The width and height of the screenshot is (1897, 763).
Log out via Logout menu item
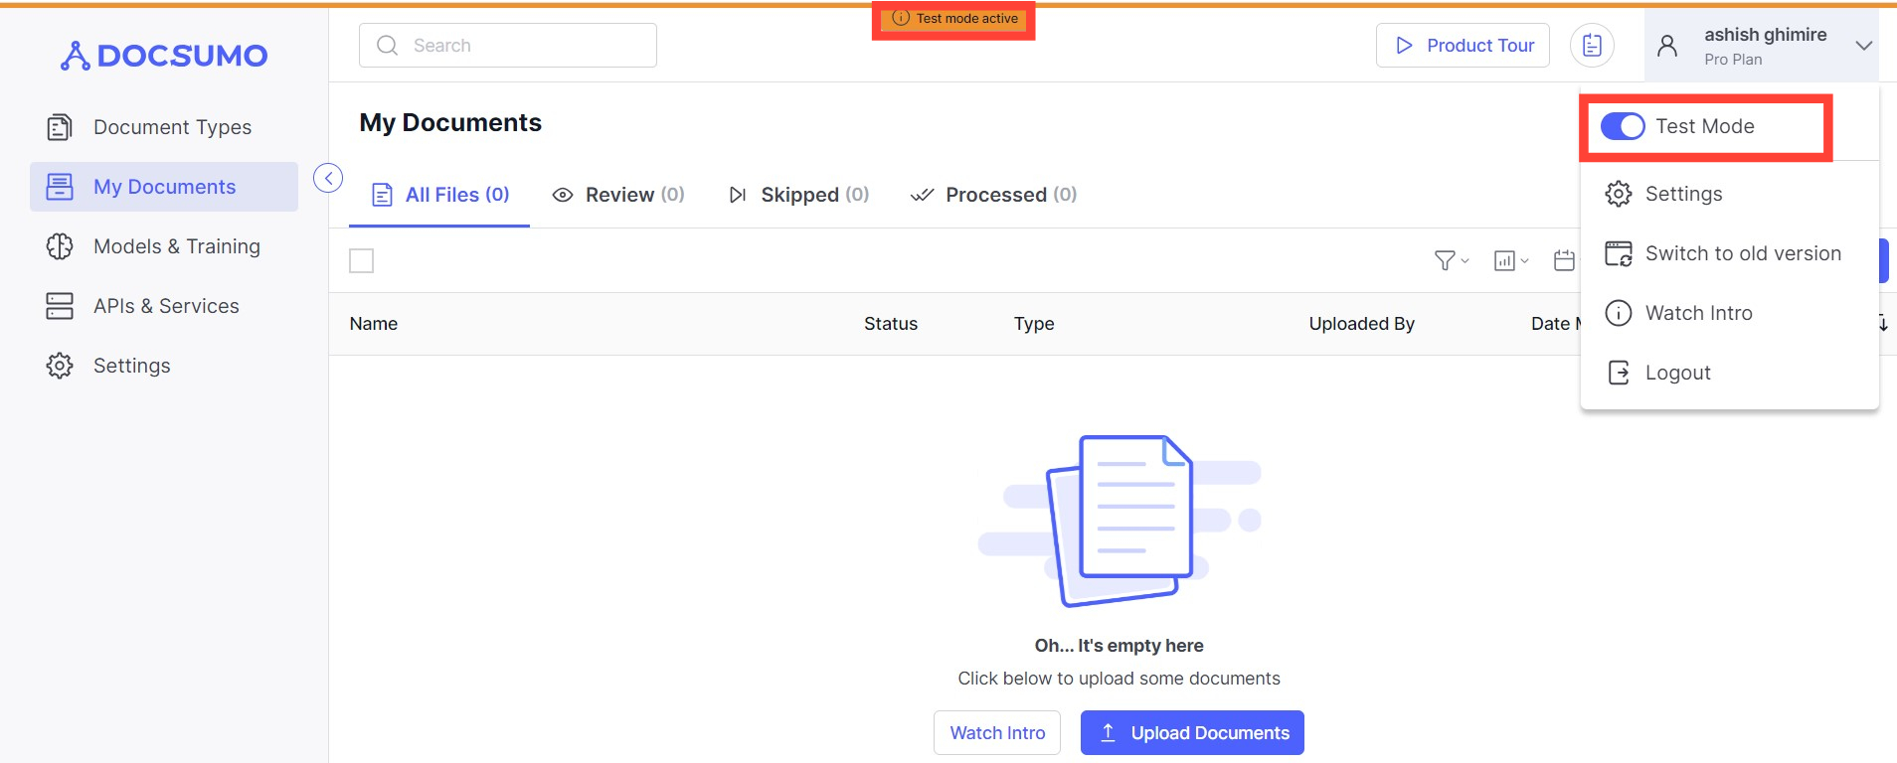[x=1729, y=373]
